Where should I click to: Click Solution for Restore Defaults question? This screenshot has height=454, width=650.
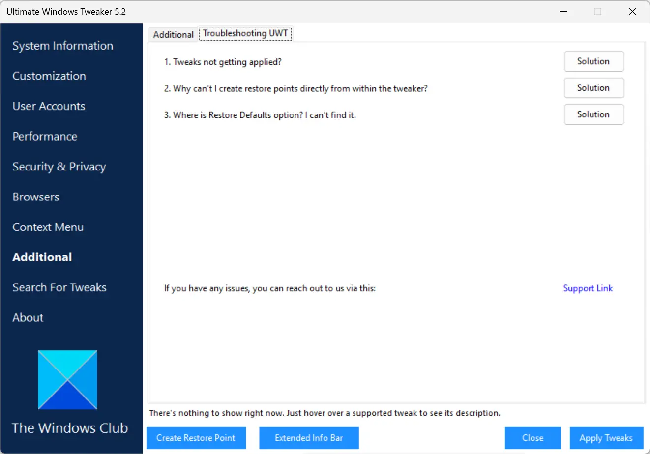point(594,114)
